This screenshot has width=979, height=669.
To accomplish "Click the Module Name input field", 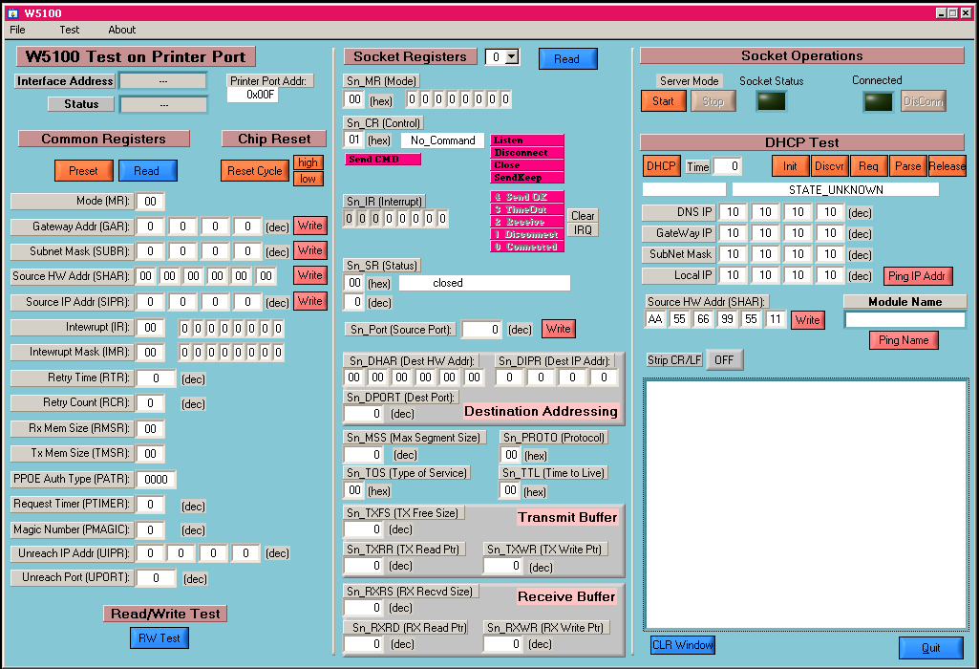I will 905,319.
